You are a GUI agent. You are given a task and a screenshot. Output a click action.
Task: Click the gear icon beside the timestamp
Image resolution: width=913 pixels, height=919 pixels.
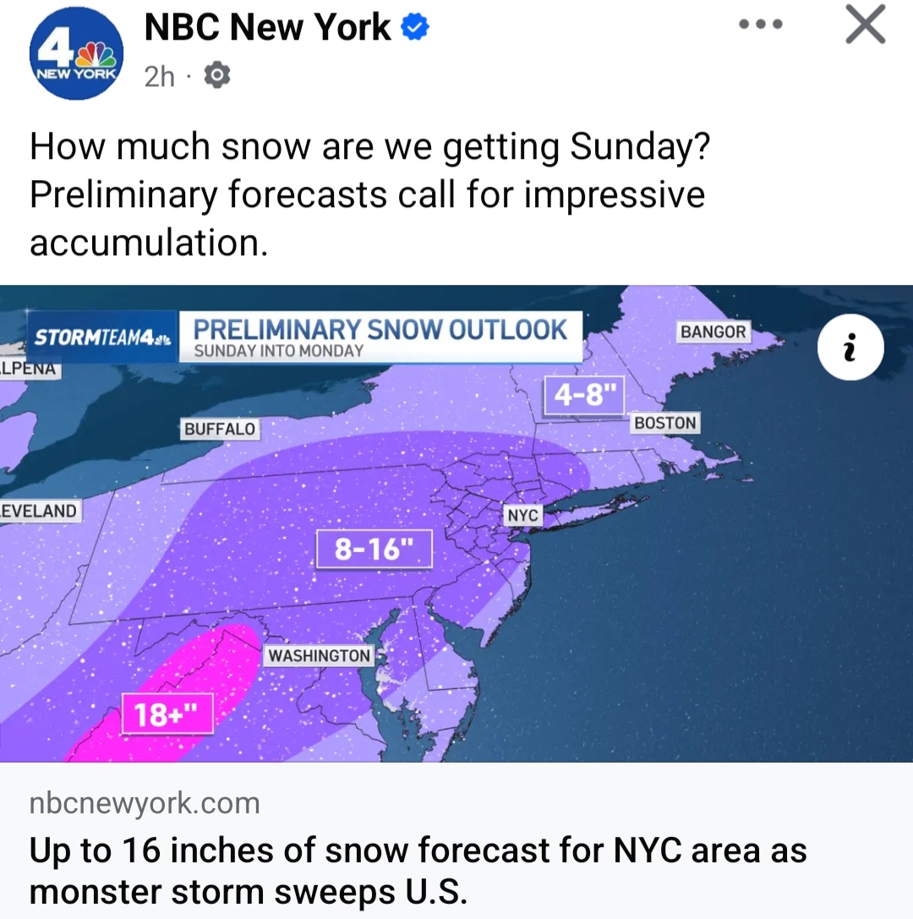click(x=216, y=77)
